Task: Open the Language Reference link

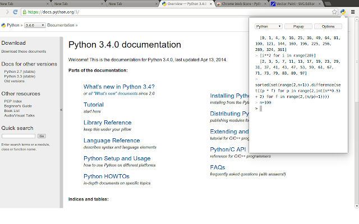Action: 112,141
